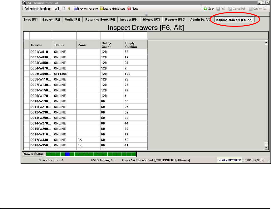Click ONLINE status in the D008 row
This screenshot has width=271, height=209.
click(65, 90)
